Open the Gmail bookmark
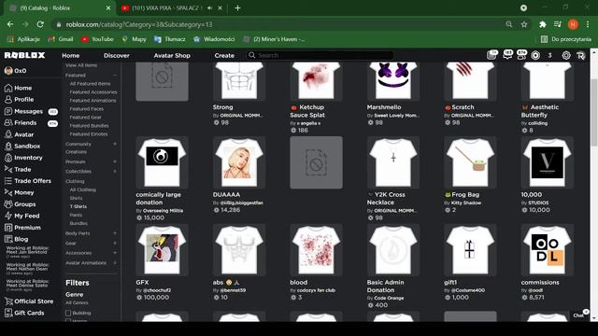598x336 pixels. click(61, 39)
